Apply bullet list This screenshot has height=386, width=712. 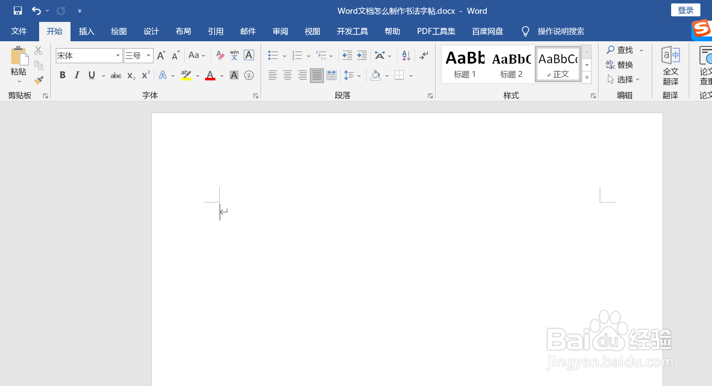tap(273, 55)
